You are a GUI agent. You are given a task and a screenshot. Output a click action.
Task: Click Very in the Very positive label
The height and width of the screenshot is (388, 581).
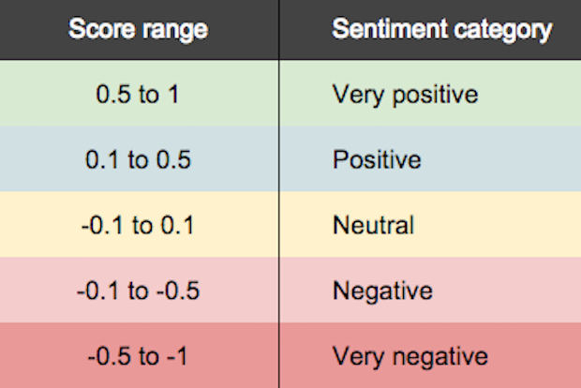tap(352, 95)
